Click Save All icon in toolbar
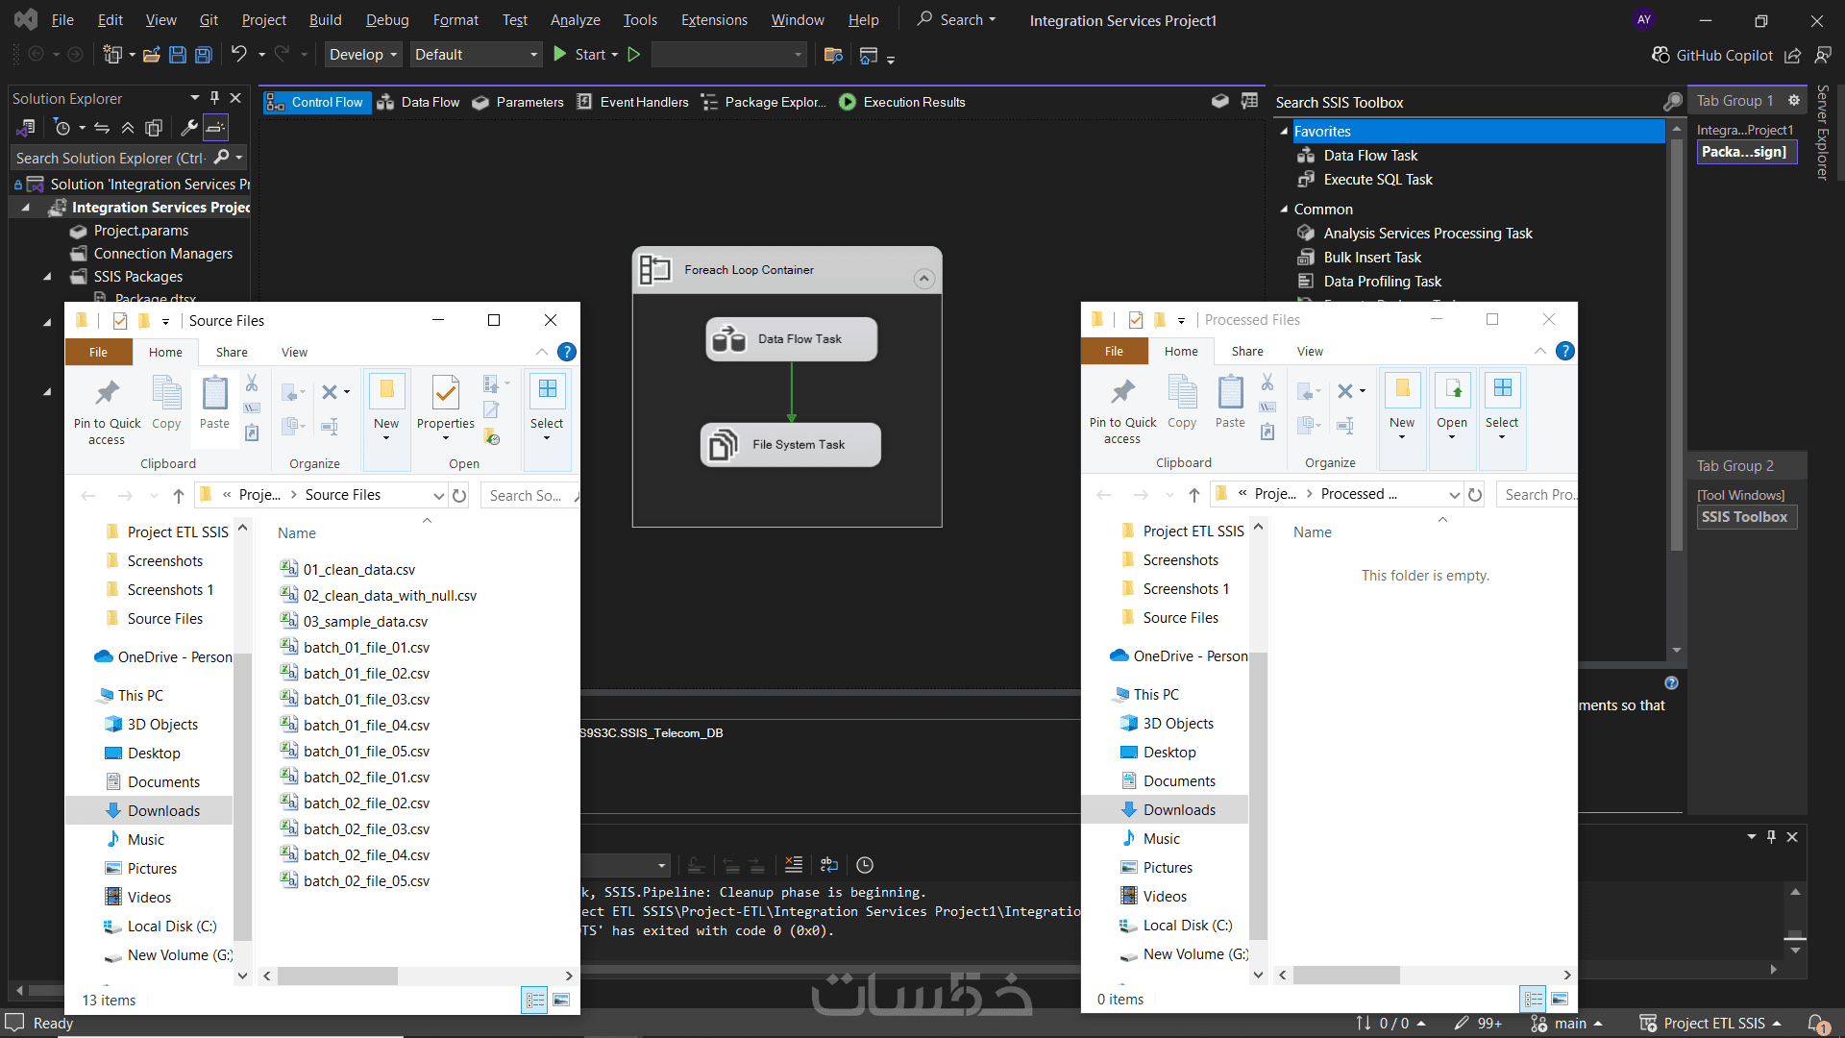Viewport: 1845px width, 1038px height. pyautogui.click(x=204, y=55)
